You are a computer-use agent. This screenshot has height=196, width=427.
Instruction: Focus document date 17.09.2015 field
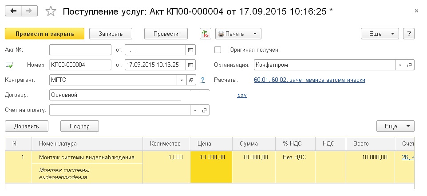(155, 65)
